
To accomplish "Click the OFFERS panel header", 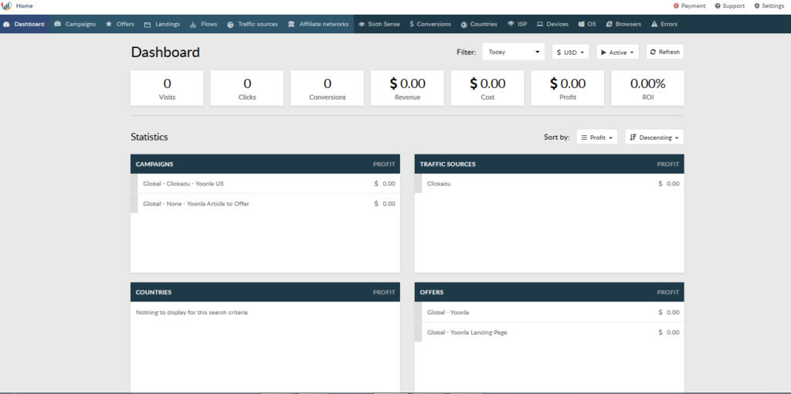I will (x=549, y=292).
